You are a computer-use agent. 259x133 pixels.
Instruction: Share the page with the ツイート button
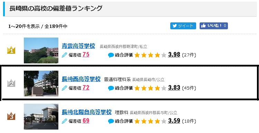coord(183,26)
